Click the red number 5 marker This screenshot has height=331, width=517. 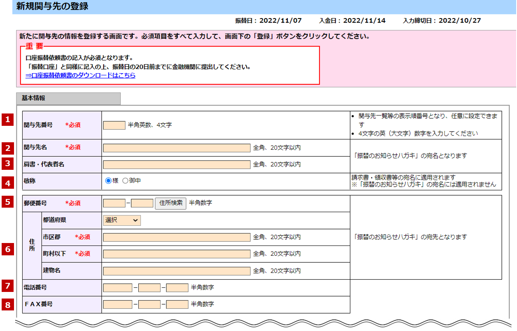pyautogui.click(x=7, y=202)
